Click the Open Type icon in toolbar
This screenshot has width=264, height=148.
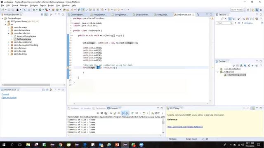click(64, 10)
